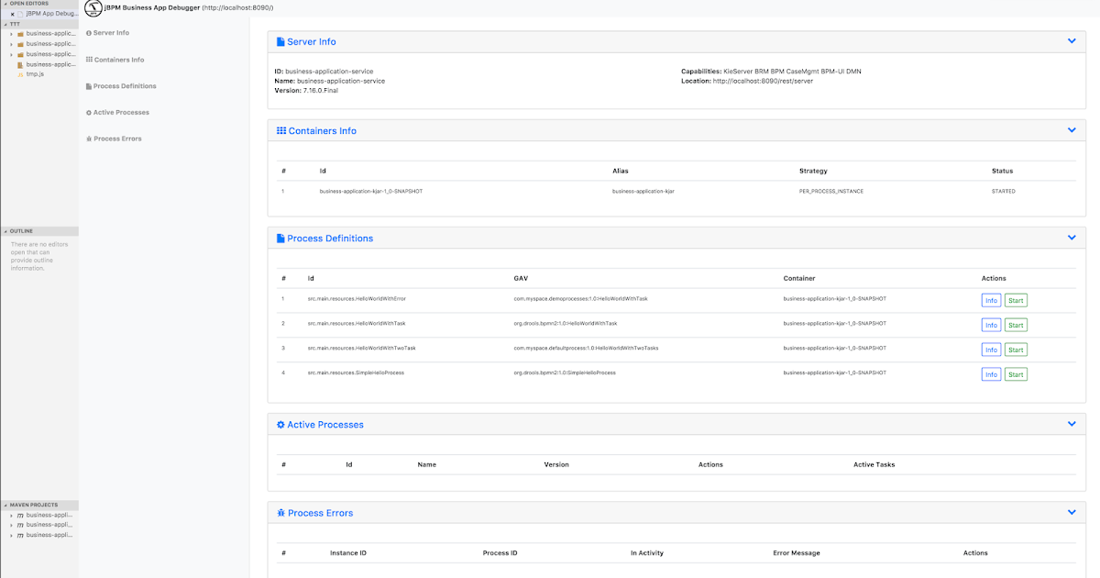Collapse the Active Processes panel with its chevron
Viewport: 1100px width, 578px height.
coord(1072,424)
